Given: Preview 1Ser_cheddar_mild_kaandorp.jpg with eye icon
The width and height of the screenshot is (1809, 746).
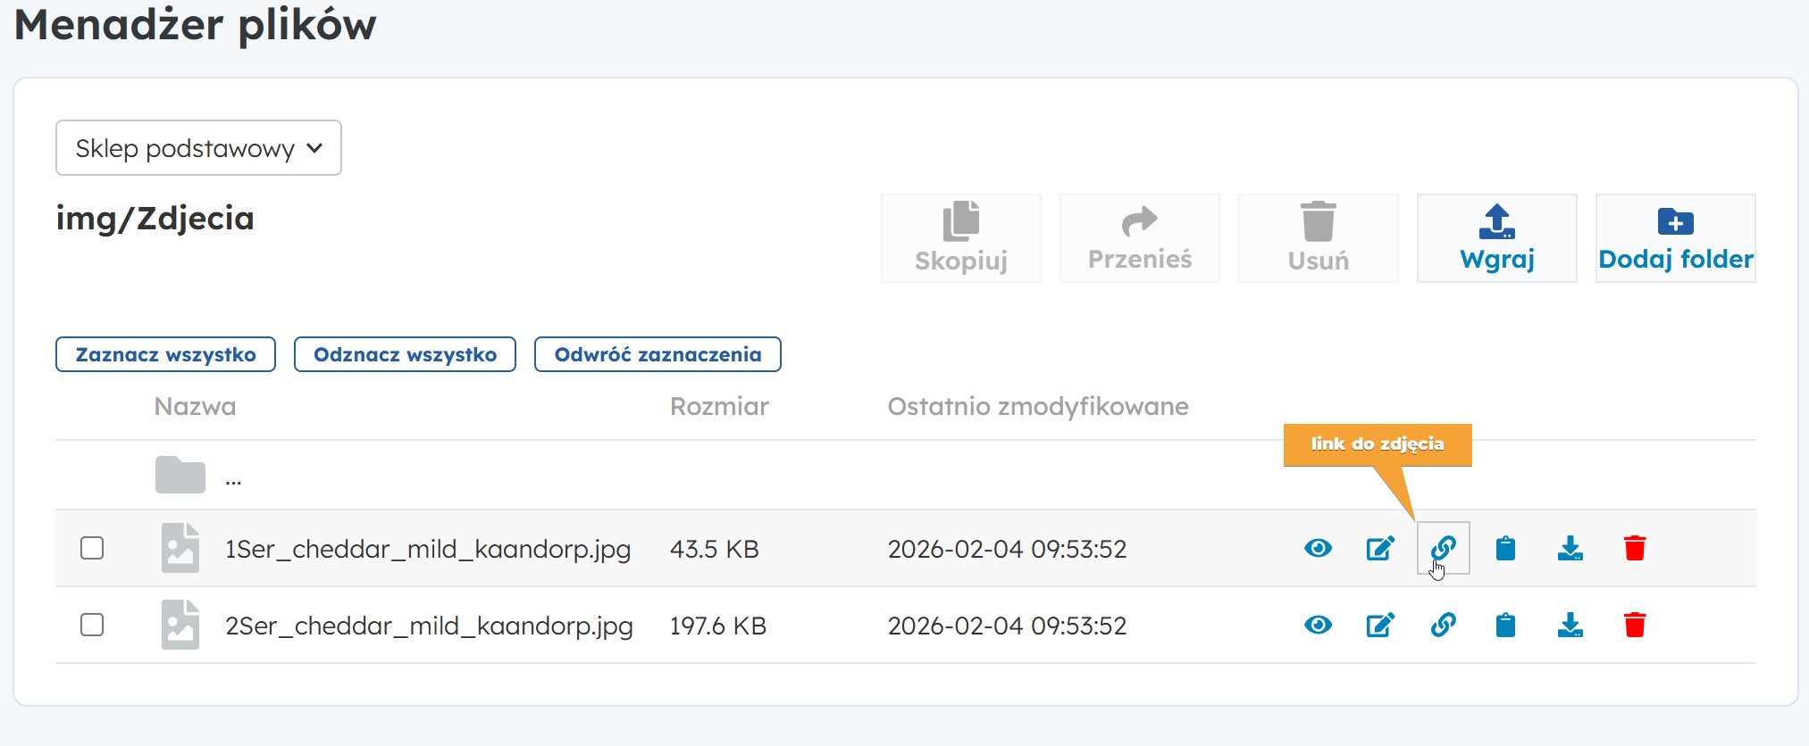Looking at the screenshot, I should [1318, 548].
